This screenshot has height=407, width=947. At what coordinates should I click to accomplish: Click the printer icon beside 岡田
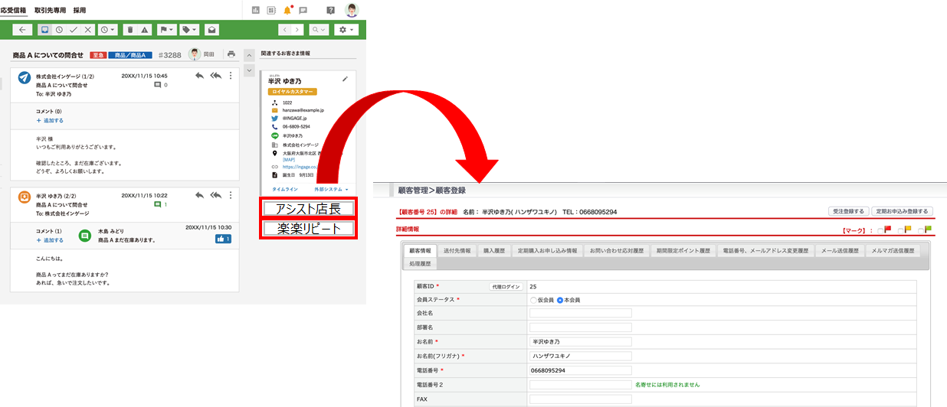pos(231,54)
